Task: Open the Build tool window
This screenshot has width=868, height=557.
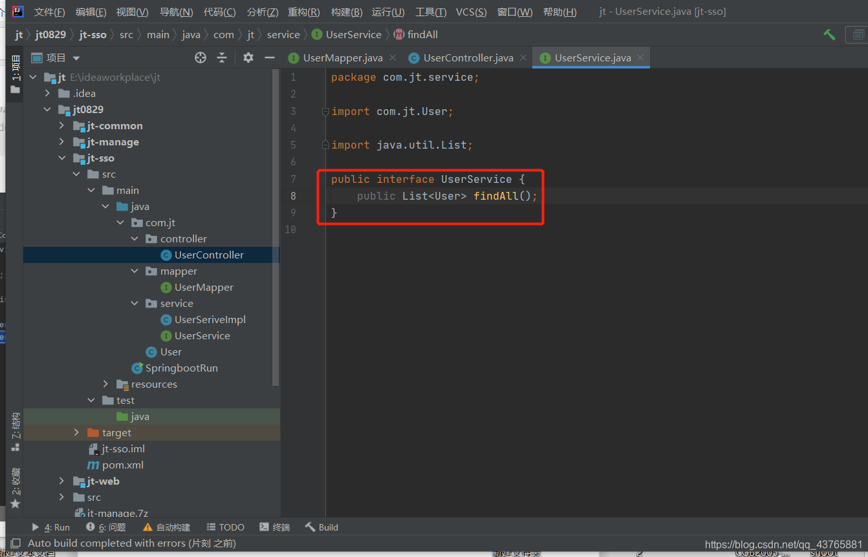Action: (x=321, y=527)
